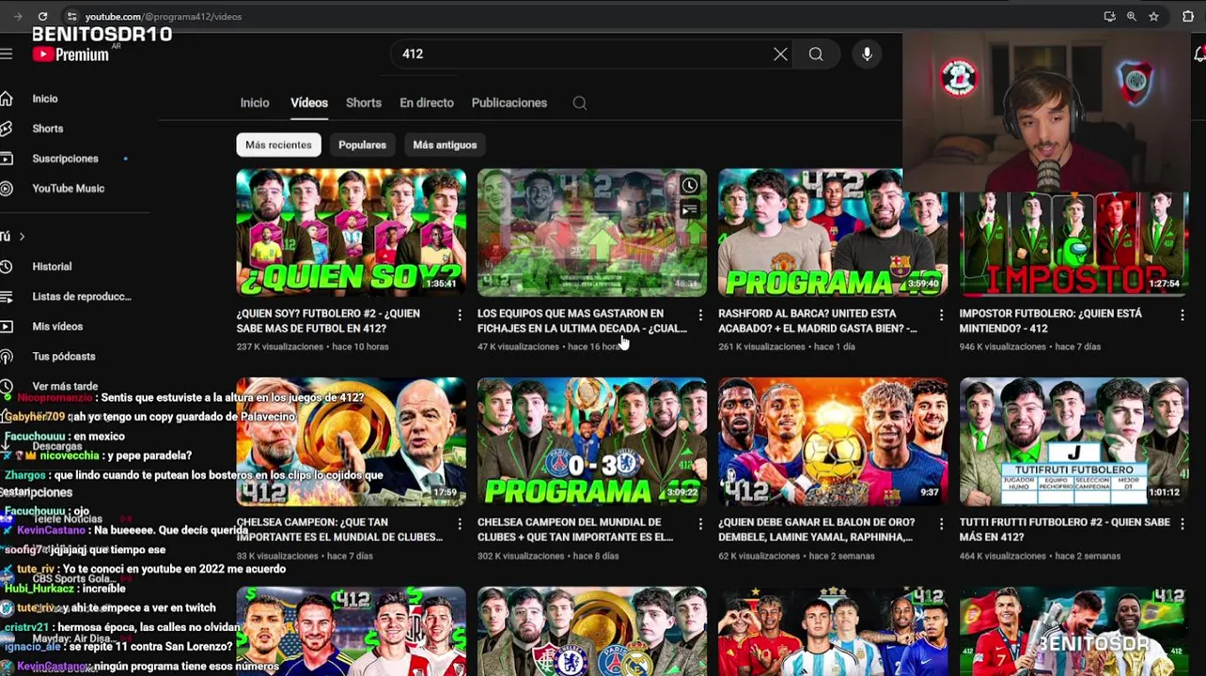The width and height of the screenshot is (1206, 676).
Task: Open the Shorts sidebar icon
Action: pyautogui.click(x=6, y=129)
